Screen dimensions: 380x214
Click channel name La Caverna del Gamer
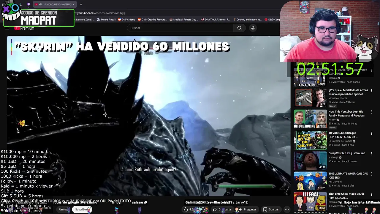point(340,141)
